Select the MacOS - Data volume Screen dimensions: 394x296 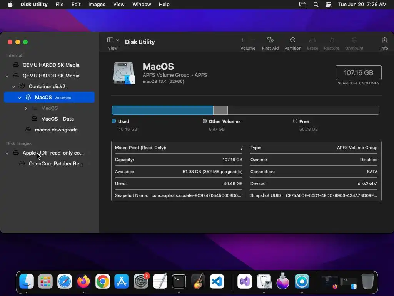pyautogui.click(x=58, y=119)
